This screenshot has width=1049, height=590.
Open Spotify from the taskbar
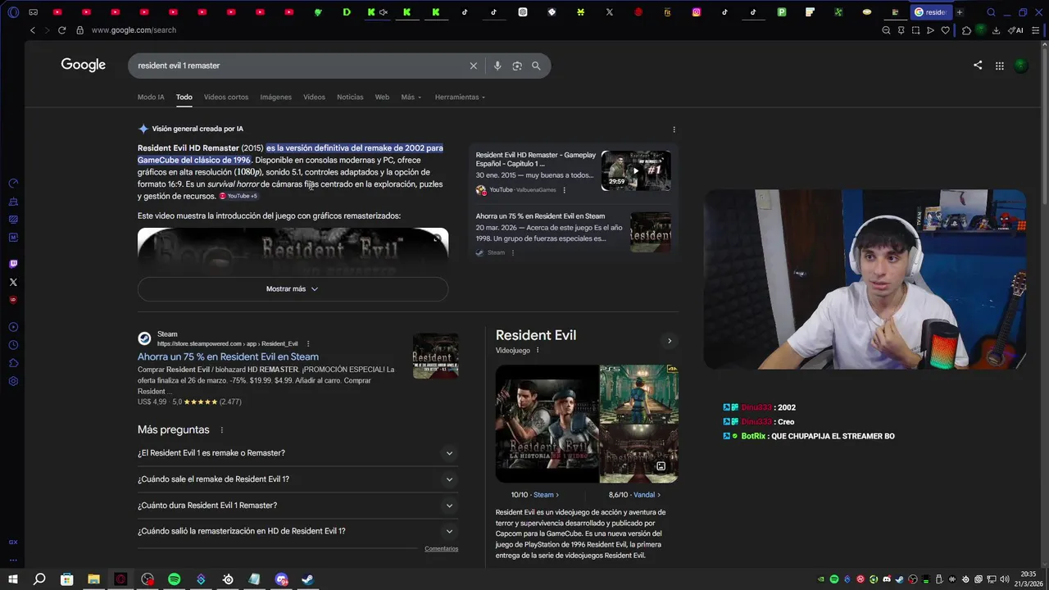(174, 579)
